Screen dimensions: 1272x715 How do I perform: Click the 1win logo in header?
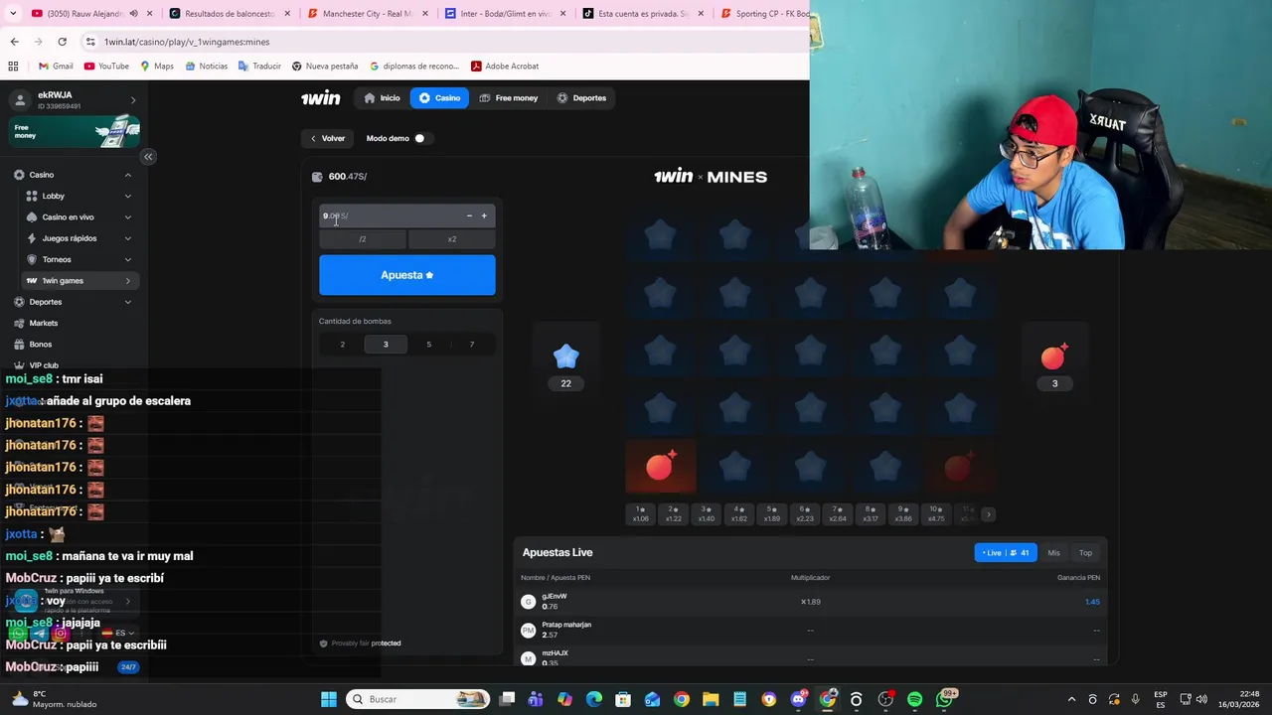click(x=321, y=98)
